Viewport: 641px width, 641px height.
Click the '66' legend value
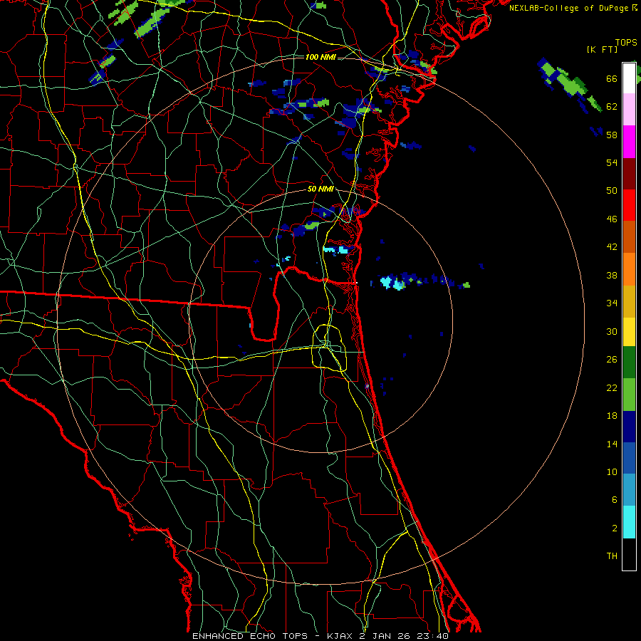coord(612,78)
